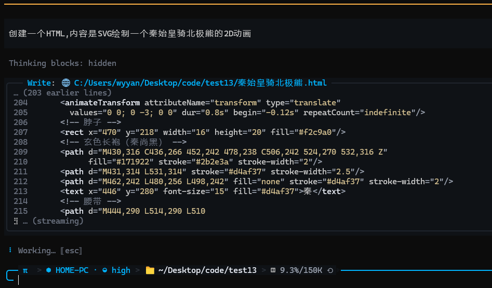Click the streaming indicator dots icon
492x288 pixels.
pyautogui.click(x=16, y=221)
